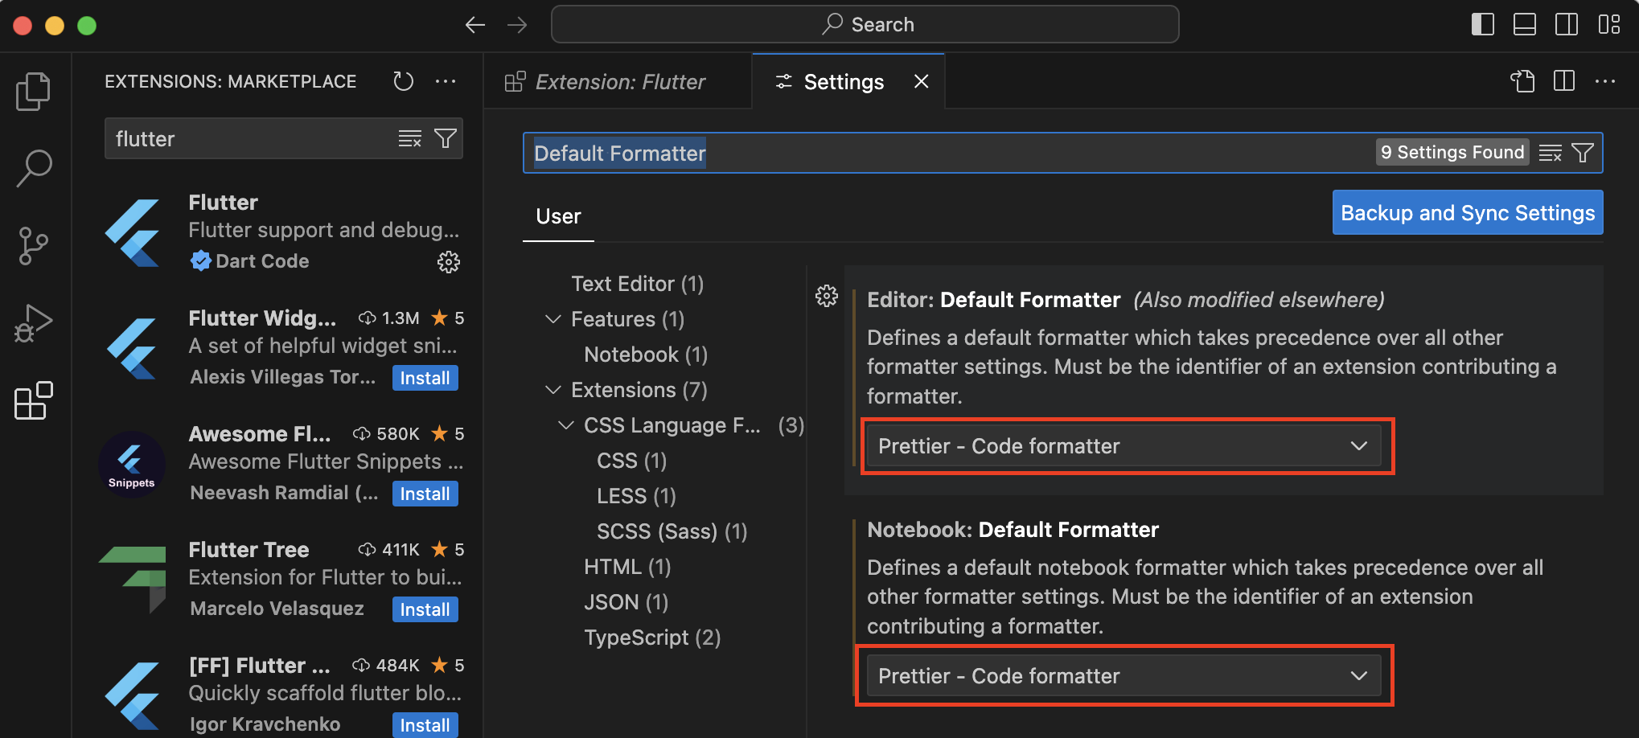Viewport: 1639px width, 738px height.
Task: Click Backup and Sync Settings button
Action: click(x=1468, y=213)
